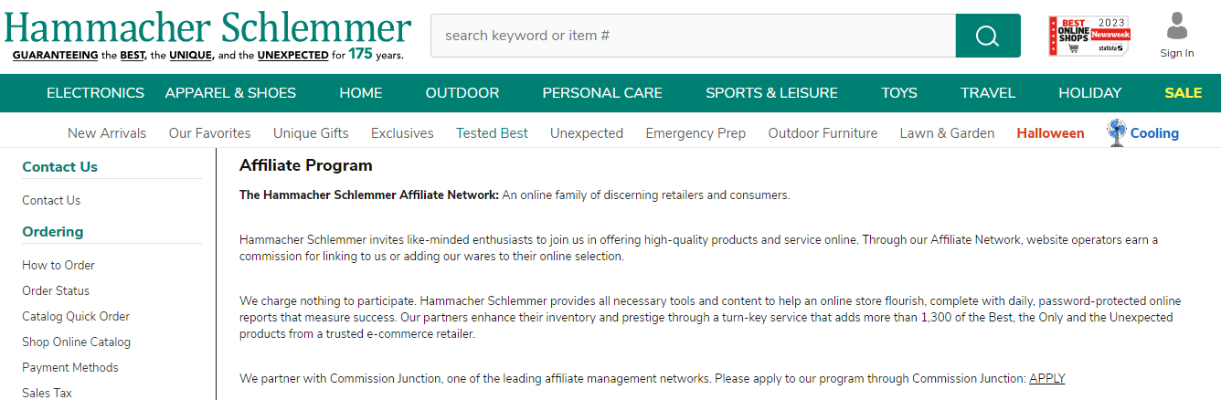Click the Newsweek Best Online Shops badge

1088,36
